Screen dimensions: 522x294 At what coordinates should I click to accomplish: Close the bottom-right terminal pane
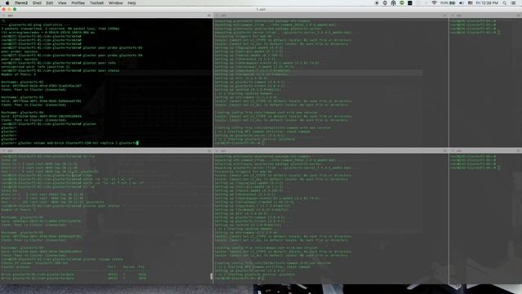[x=452, y=151]
